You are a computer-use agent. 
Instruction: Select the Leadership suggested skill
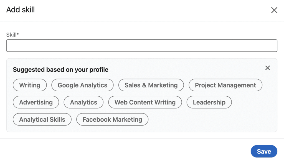coord(209,102)
